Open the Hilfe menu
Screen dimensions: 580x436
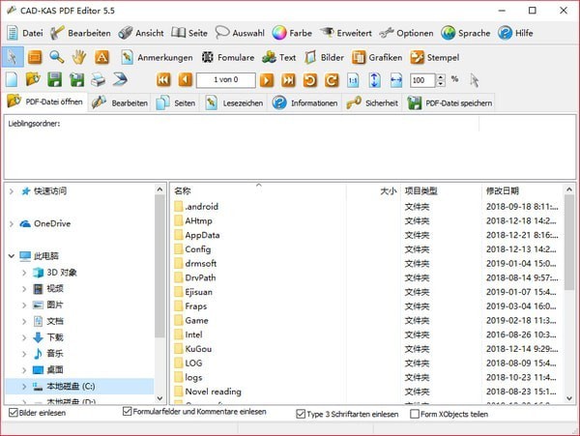(x=515, y=33)
